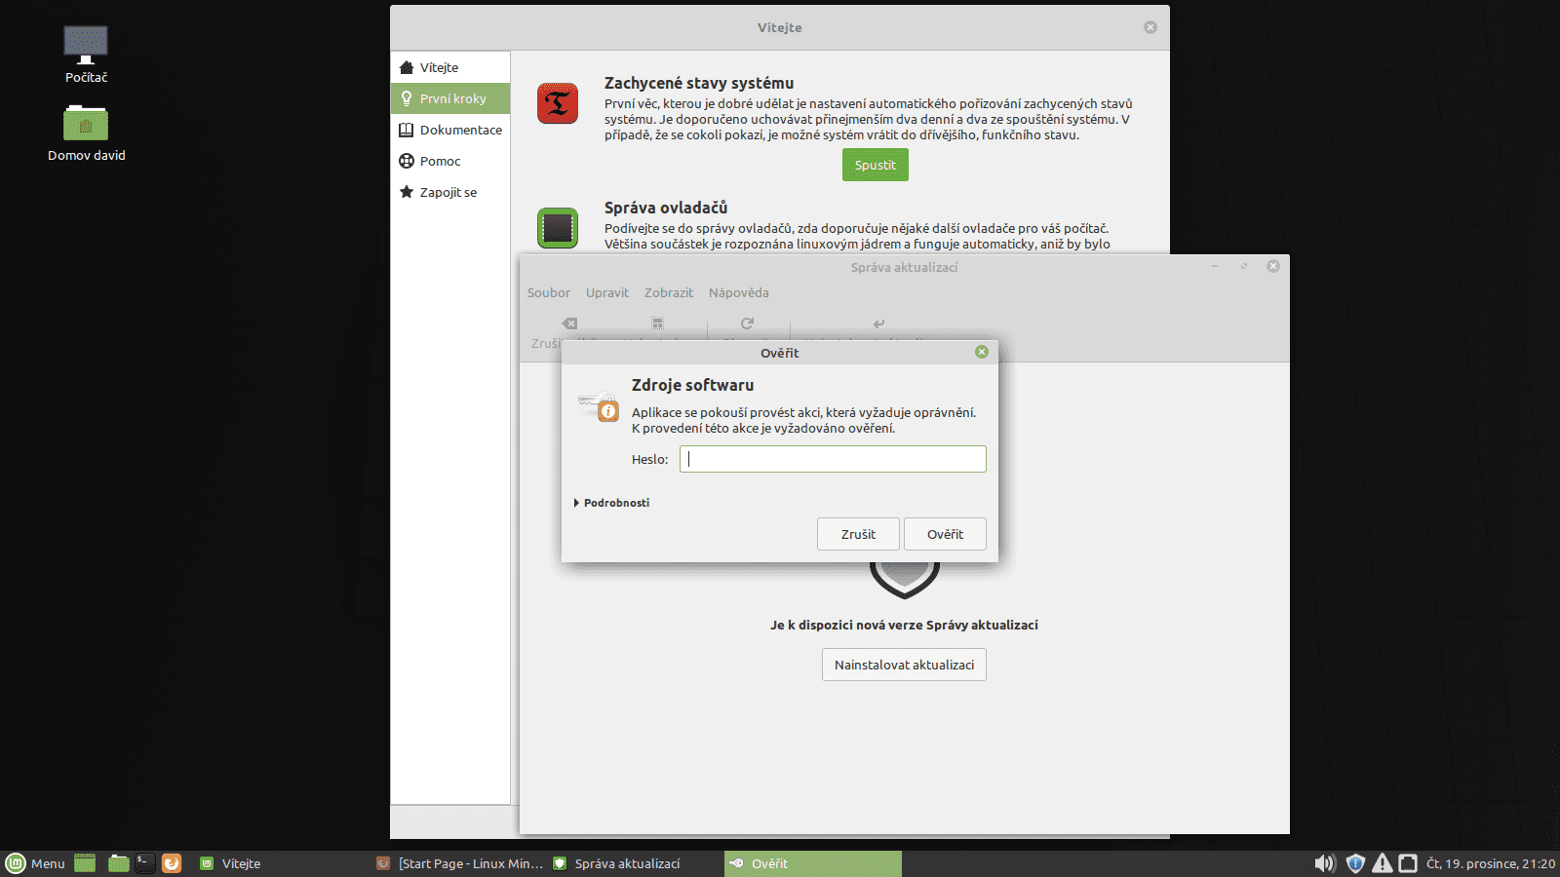Viewport: 1560px width, 877px height.
Task: Click the Nainstalovat aktualizaci button
Action: (903, 665)
